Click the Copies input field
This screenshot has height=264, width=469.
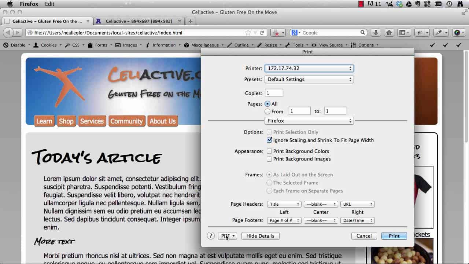(274, 93)
